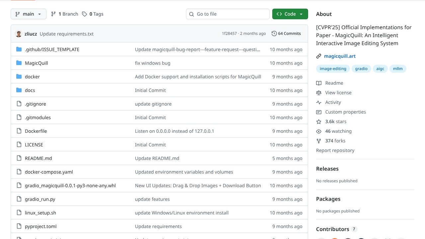Visit the magicquill.art website link
Viewport: 425px width, 239px height.
[340, 56]
